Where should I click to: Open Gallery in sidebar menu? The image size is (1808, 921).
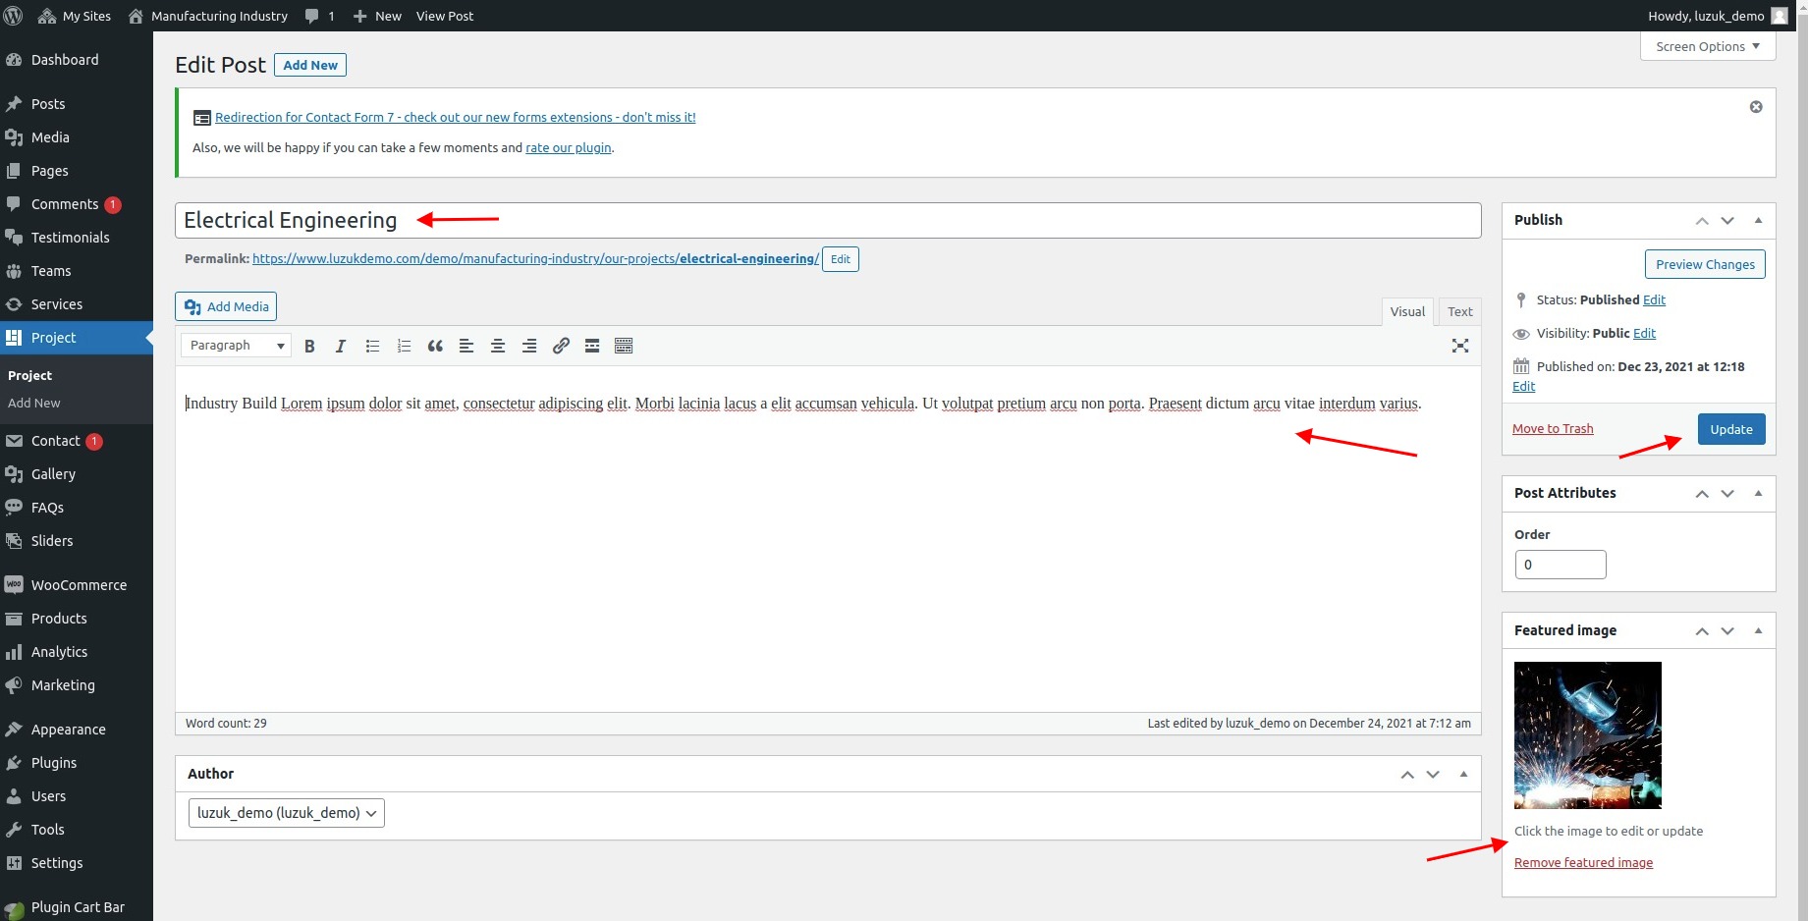coord(77,474)
